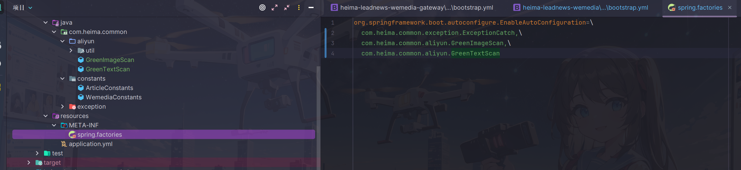Click the Collapse All icon in project panel
The height and width of the screenshot is (170, 741).
point(287,7)
